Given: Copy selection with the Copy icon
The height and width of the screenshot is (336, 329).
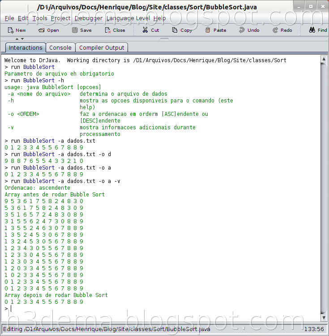Looking at the screenshot, I should click(175, 30).
